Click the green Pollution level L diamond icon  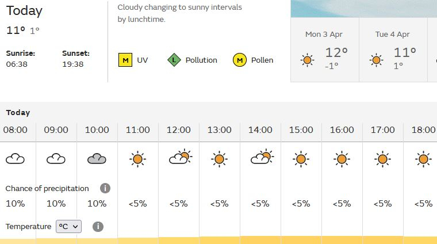tap(174, 60)
